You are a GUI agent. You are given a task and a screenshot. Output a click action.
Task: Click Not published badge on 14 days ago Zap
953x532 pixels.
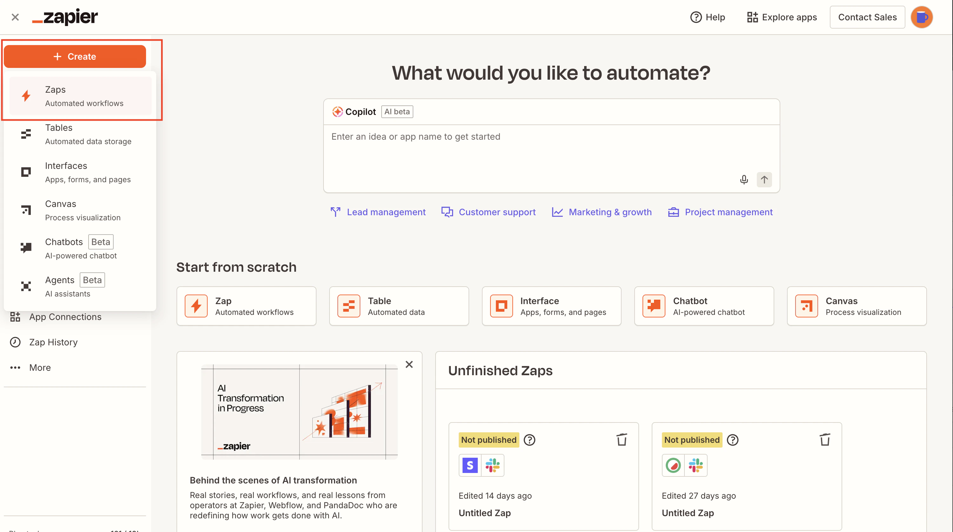[x=489, y=440]
